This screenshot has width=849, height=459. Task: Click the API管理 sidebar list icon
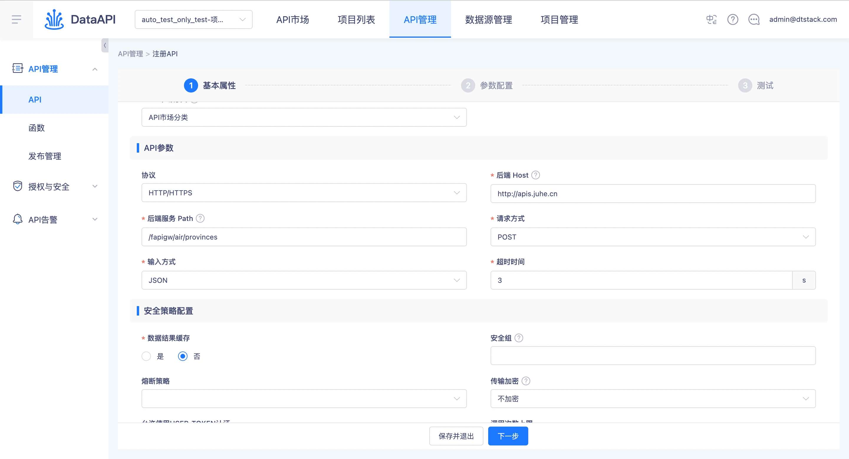(x=17, y=68)
